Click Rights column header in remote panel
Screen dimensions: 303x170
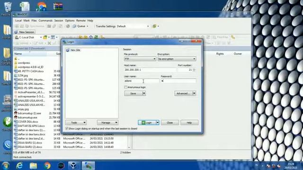pyautogui.click(x=220, y=54)
